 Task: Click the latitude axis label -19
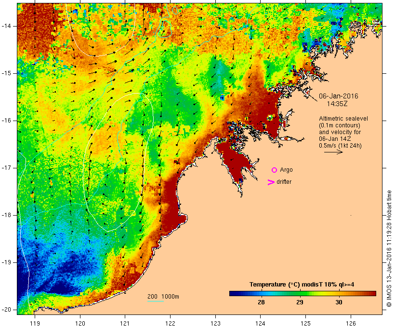(x=6, y=262)
